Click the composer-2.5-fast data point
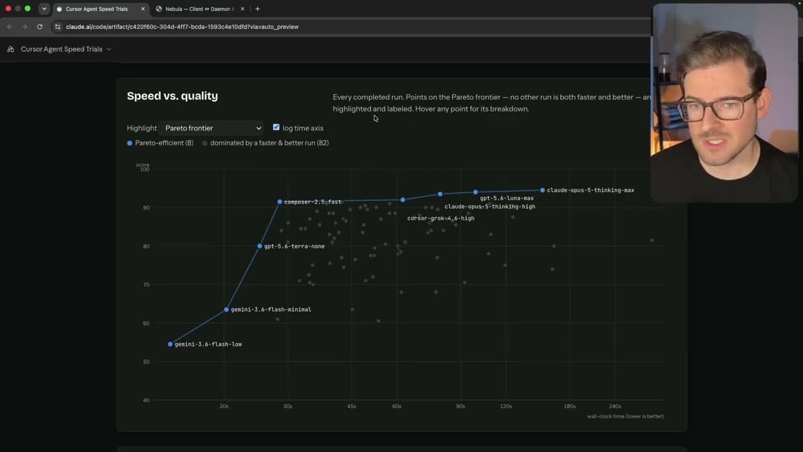This screenshot has height=452, width=803. pyautogui.click(x=280, y=202)
